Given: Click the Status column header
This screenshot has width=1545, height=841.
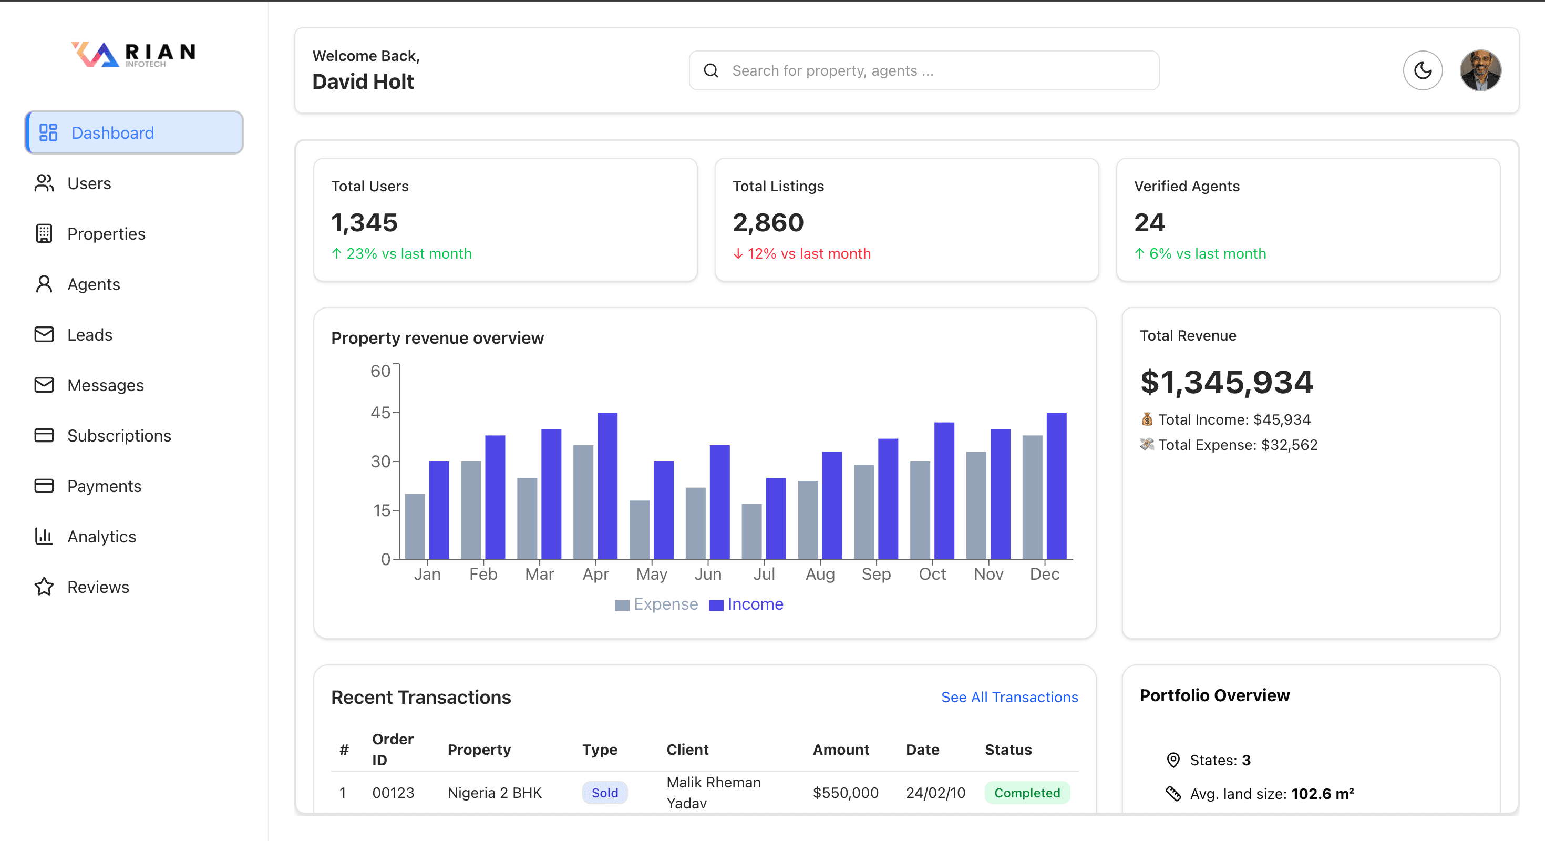Looking at the screenshot, I should (x=1008, y=749).
